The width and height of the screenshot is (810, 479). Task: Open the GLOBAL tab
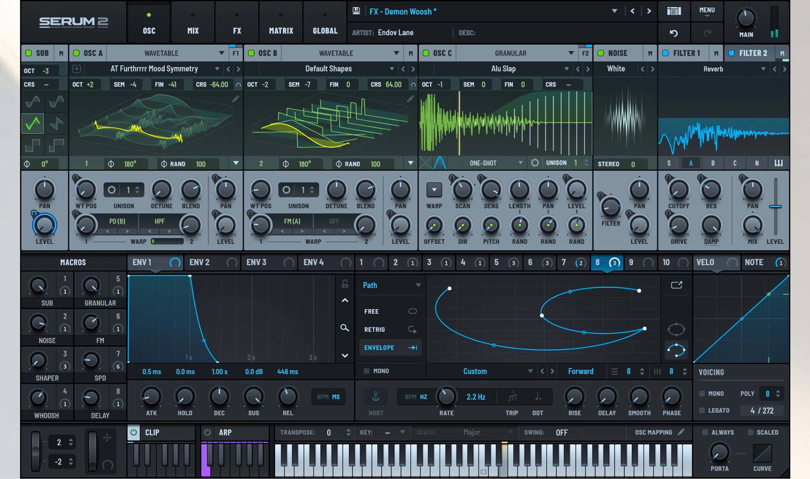325,22
